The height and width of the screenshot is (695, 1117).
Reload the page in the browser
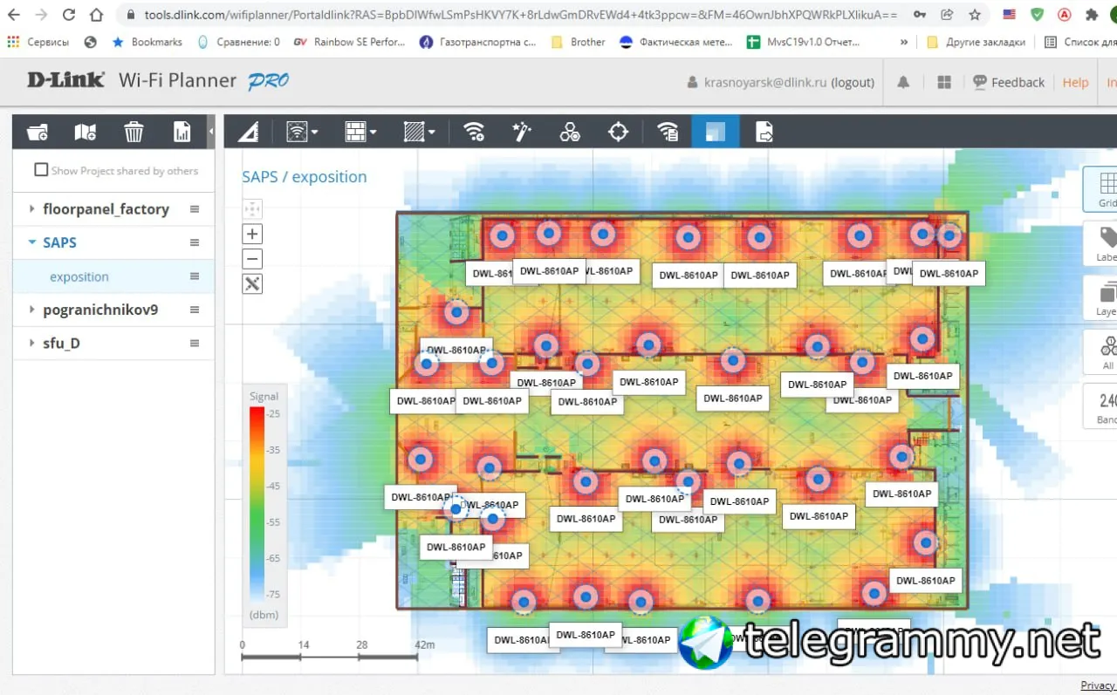click(69, 15)
